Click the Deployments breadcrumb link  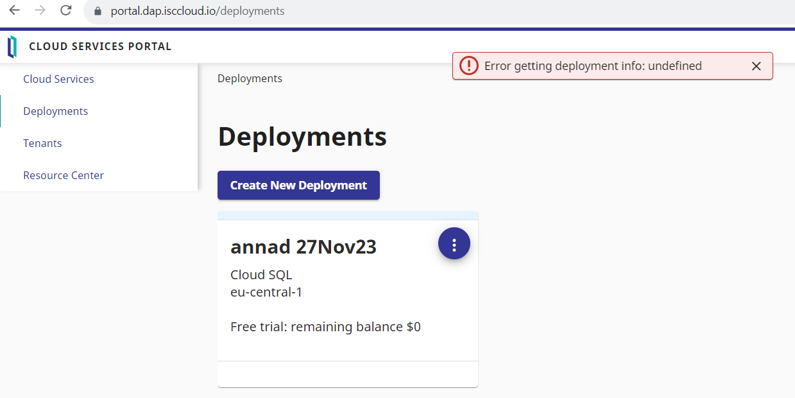(250, 78)
